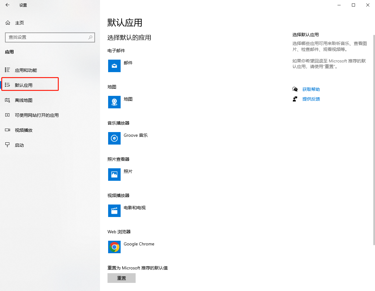The width and height of the screenshot is (375, 291).
Task: Click the Google Chrome browser icon
Action: point(114,247)
